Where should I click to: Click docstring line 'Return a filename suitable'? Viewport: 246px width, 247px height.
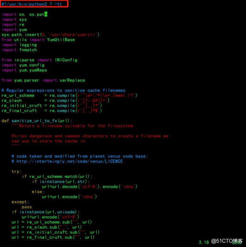[x=72, y=126]
